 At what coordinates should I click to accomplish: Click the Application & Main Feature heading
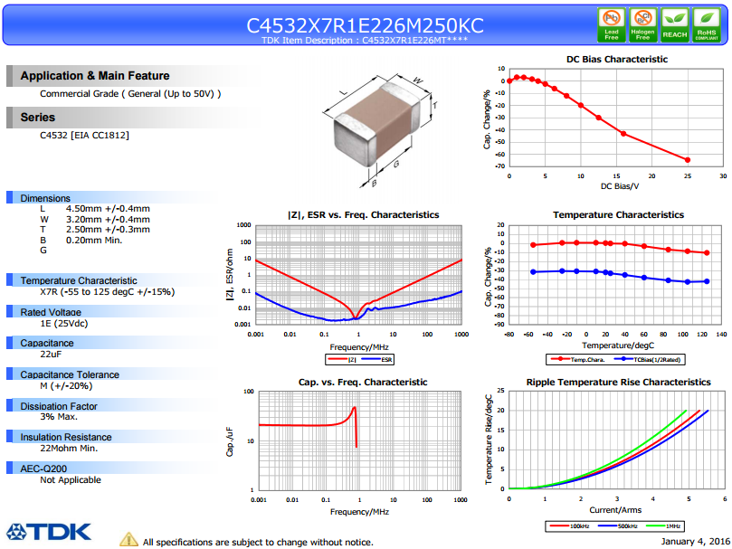pos(95,76)
